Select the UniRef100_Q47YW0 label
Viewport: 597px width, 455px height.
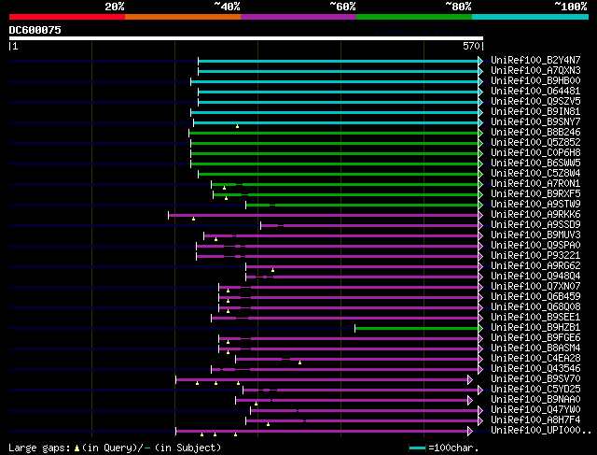point(535,410)
